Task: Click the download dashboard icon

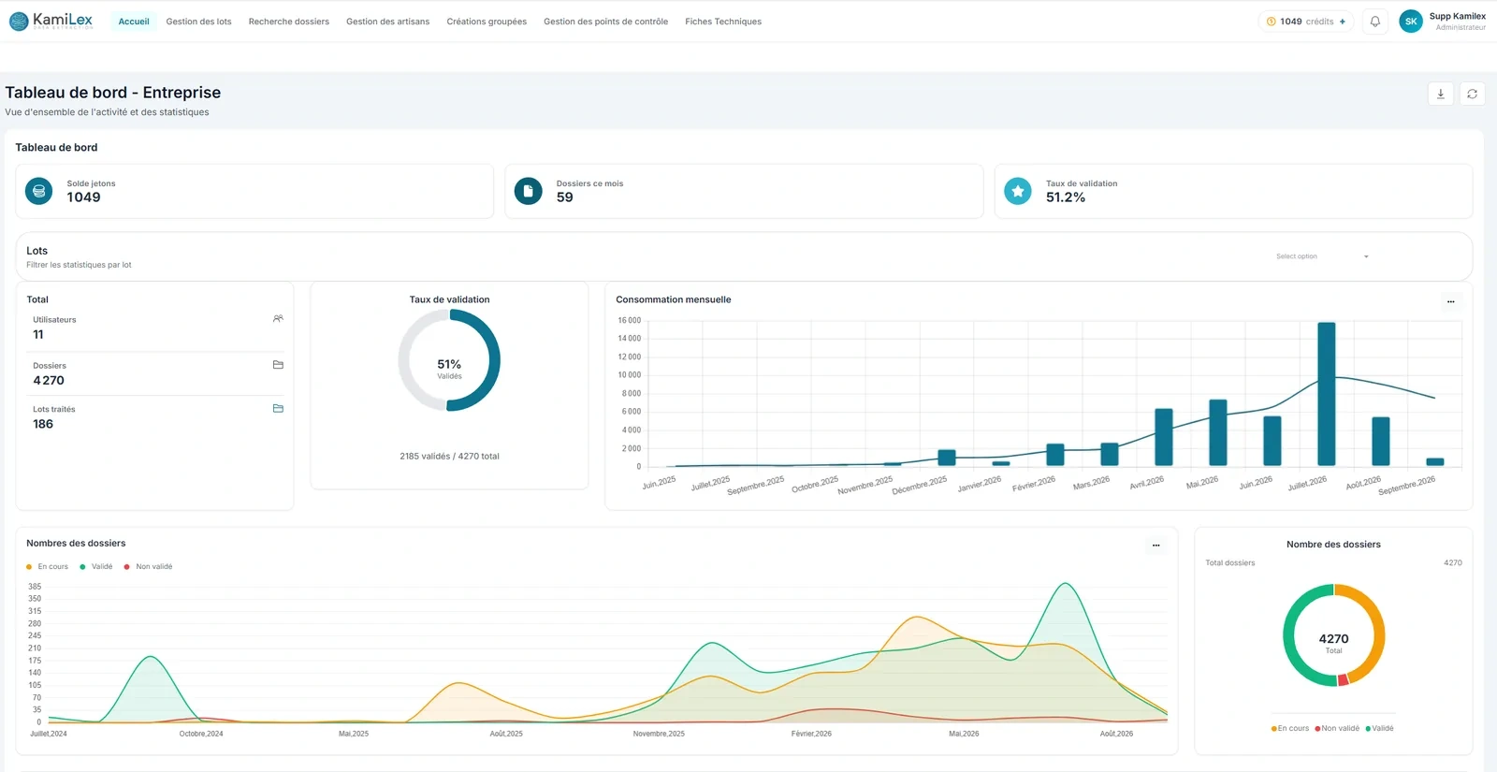Action: [1441, 94]
